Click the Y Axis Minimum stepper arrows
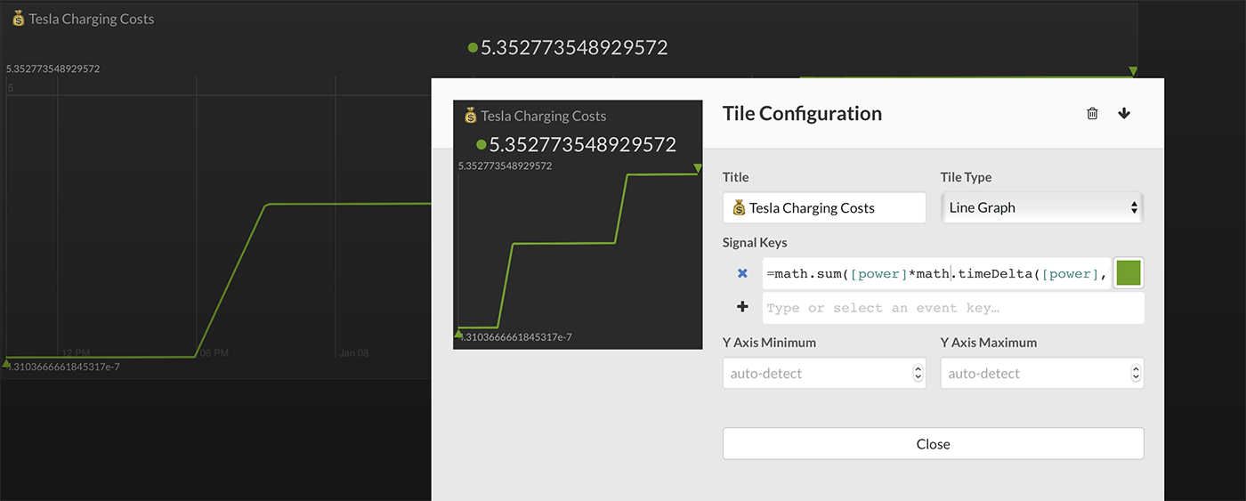 coord(918,374)
